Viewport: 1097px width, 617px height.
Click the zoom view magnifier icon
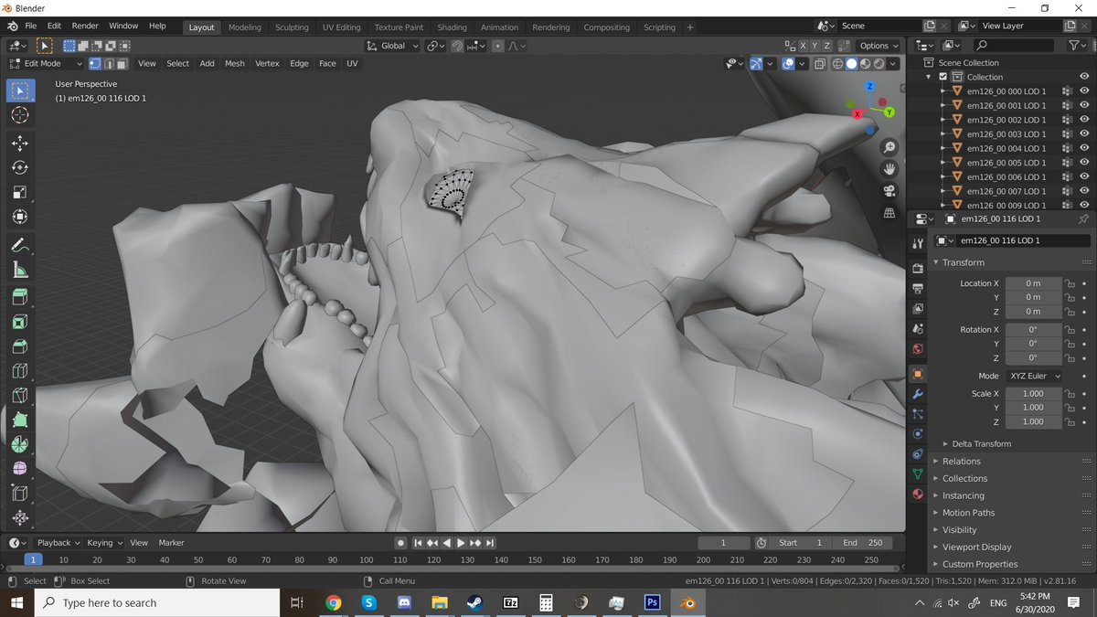889,147
